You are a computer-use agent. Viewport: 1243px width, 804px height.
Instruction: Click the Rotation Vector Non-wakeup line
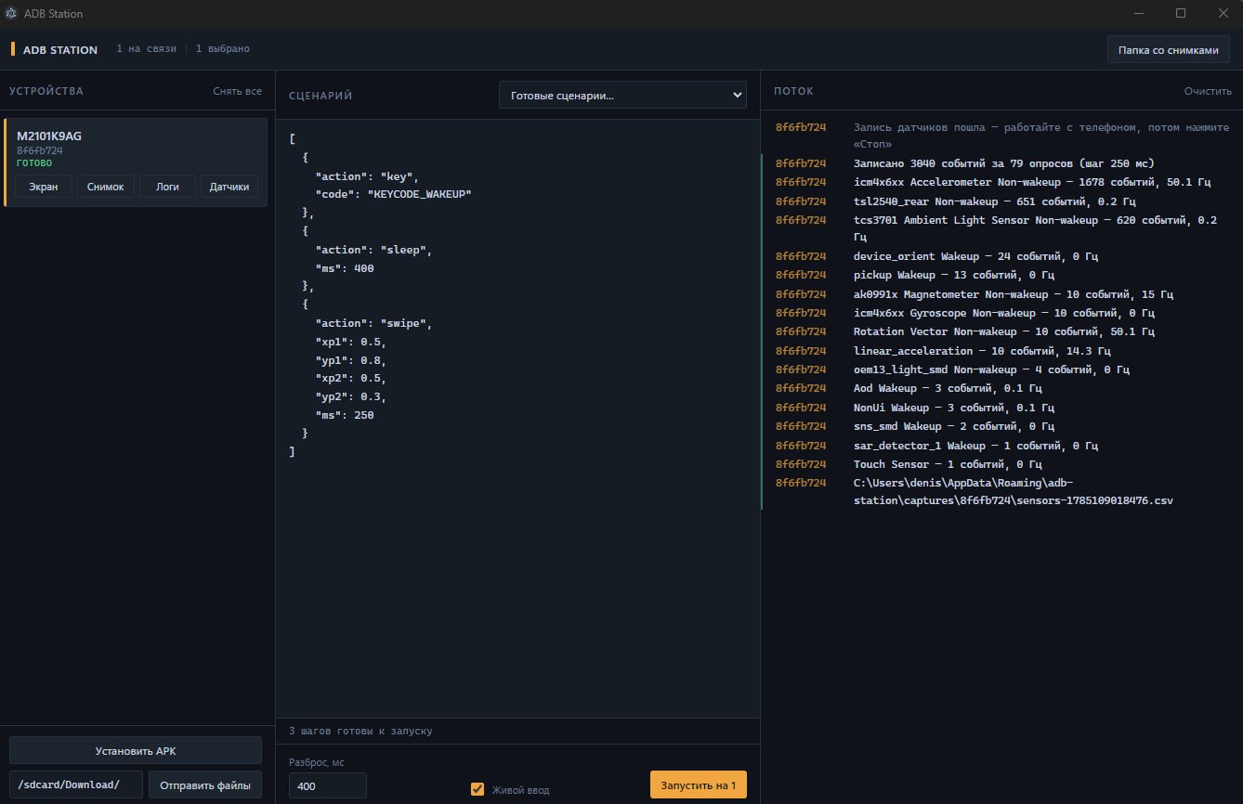click(1004, 331)
